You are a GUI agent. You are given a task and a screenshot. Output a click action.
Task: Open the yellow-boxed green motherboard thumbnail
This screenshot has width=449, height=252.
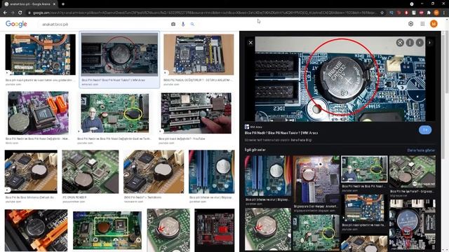pyautogui.click(x=107, y=230)
